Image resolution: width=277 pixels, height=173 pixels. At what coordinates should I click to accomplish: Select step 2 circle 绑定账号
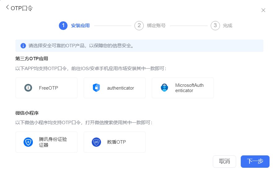[139, 26]
